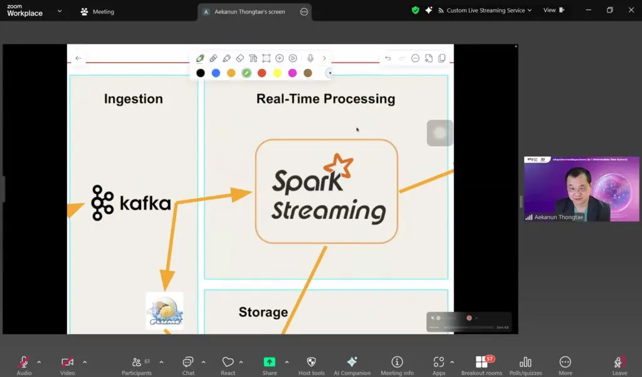Expand the arrow next to Apps

pos(452,362)
